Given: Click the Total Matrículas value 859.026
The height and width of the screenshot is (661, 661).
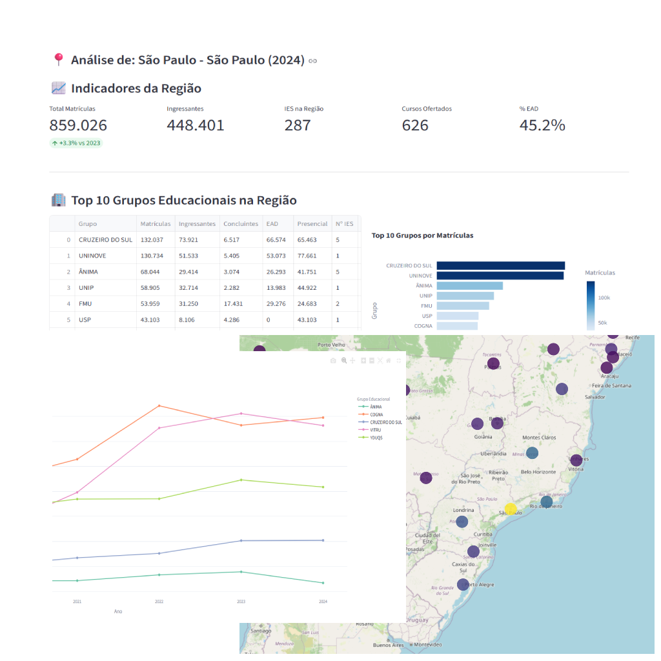Looking at the screenshot, I should pyautogui.click(x=78, y=125).
